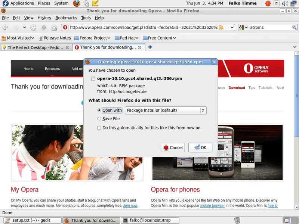Click the Opera site icon in the URL bar

tap(65, 27)
